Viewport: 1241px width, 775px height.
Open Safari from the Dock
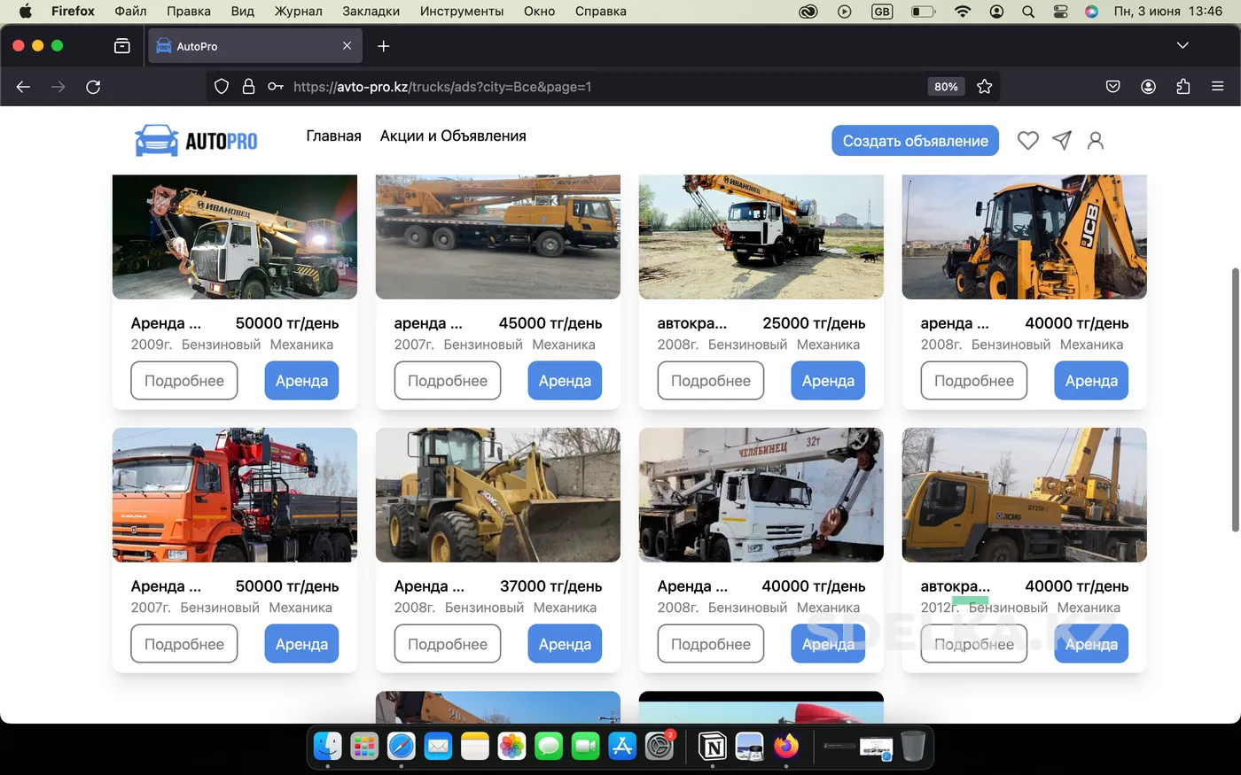pyautogui.click(x=402, y=747)
